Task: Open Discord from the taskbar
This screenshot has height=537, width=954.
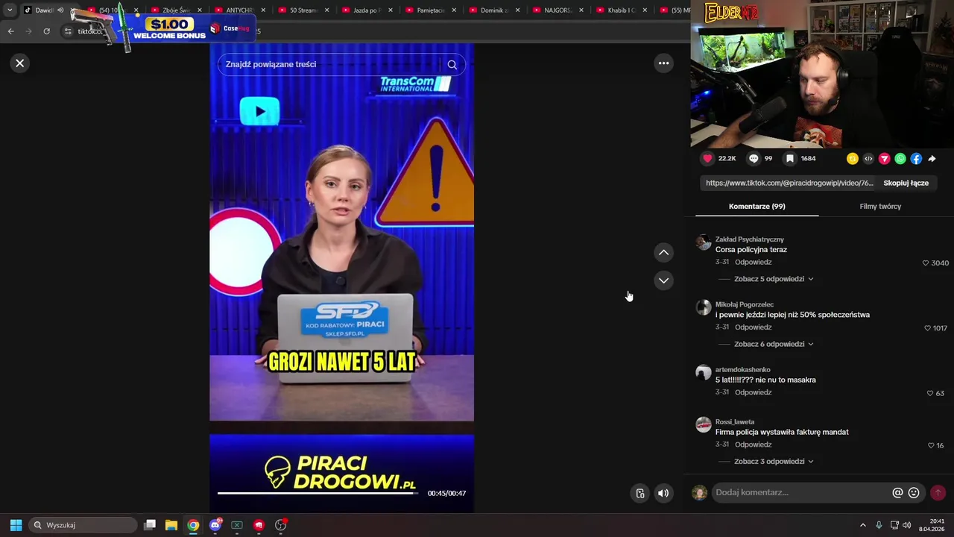Action: pyautogui.click(x=215, y=525)
